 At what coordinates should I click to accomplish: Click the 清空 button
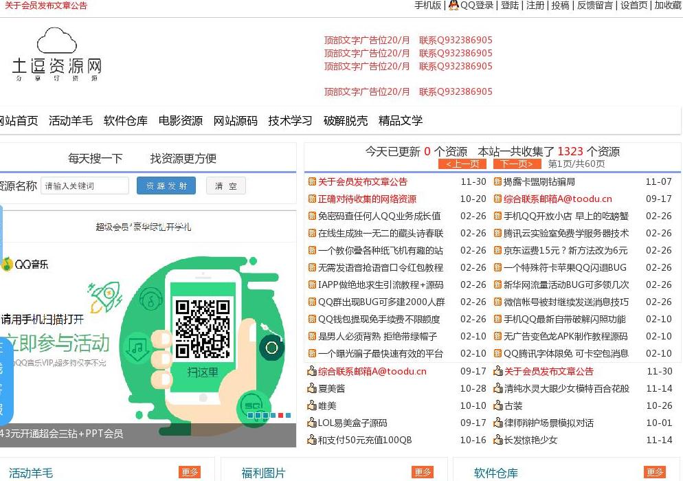coord(225,186)
